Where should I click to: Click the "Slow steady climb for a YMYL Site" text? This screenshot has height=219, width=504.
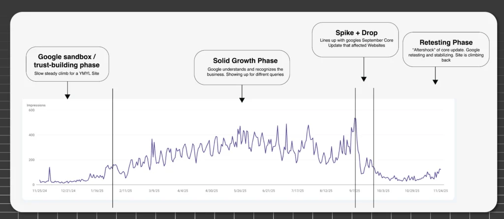pos(66,74)
